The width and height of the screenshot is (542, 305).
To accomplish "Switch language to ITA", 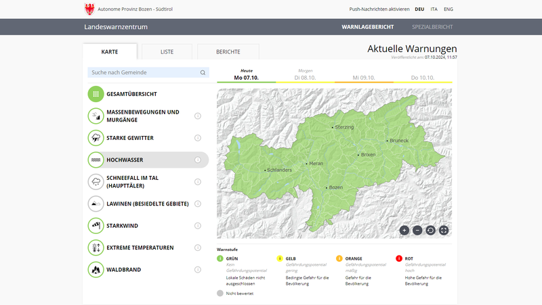I will click(434, 9).
